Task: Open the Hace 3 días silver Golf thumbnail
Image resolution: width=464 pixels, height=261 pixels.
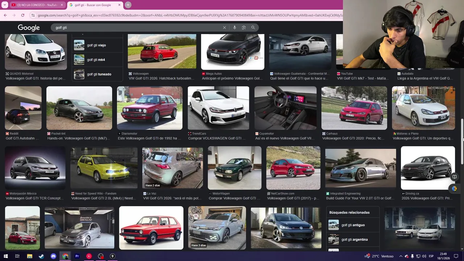Action: point(217,228)
